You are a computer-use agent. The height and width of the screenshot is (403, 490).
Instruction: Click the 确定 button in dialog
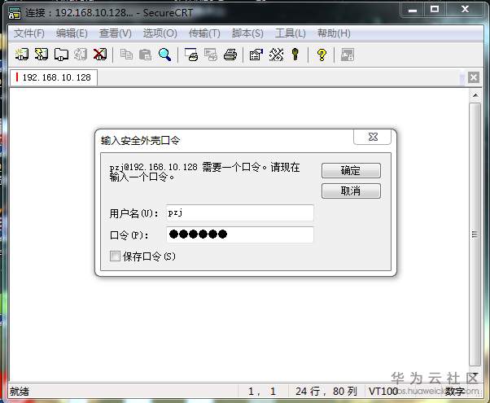[x=351, y=170]
